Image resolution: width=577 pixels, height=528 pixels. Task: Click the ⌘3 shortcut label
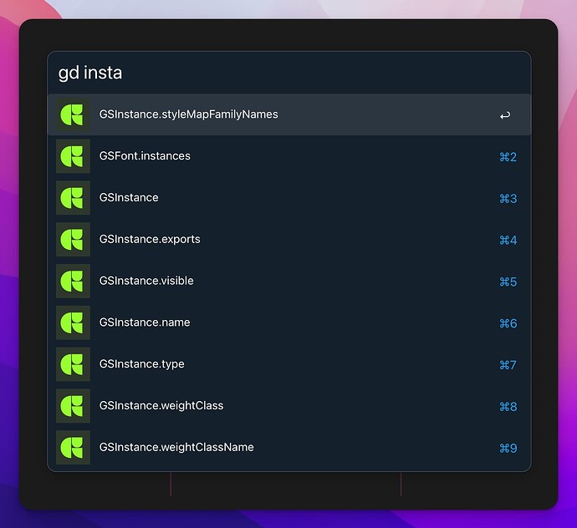pyautogui.click(x=508, y=199)
